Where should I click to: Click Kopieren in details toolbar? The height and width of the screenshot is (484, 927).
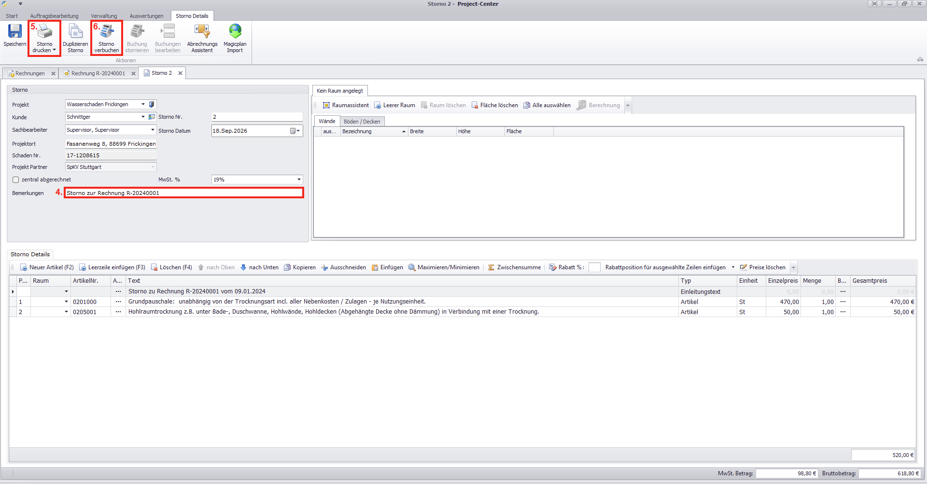point(300,267)
